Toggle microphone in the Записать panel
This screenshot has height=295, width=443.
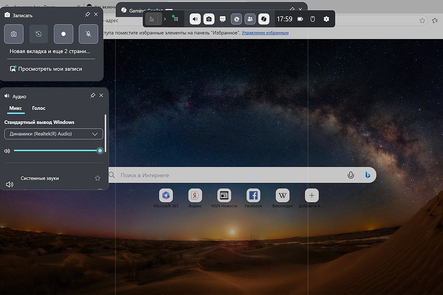tap(88, 34)
